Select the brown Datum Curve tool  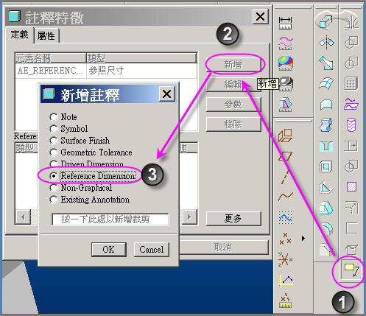(x=286, y=197)
